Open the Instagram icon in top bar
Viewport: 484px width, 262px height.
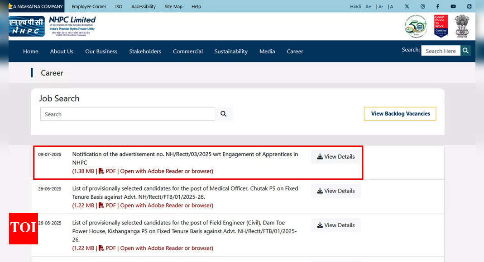pyautogui.click(x=422, y=6)
